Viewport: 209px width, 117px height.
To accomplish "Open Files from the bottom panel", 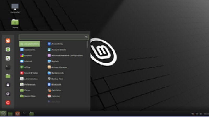I will 32,114.
